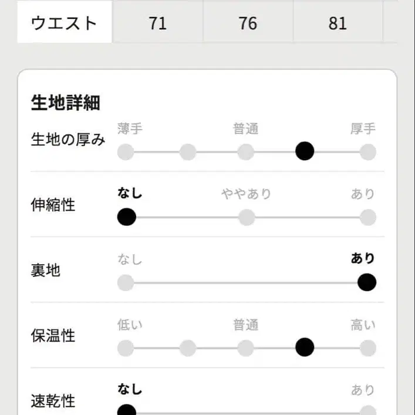
Task: Select なし dot for 速乾性
Action: click(x=126, y=410)
